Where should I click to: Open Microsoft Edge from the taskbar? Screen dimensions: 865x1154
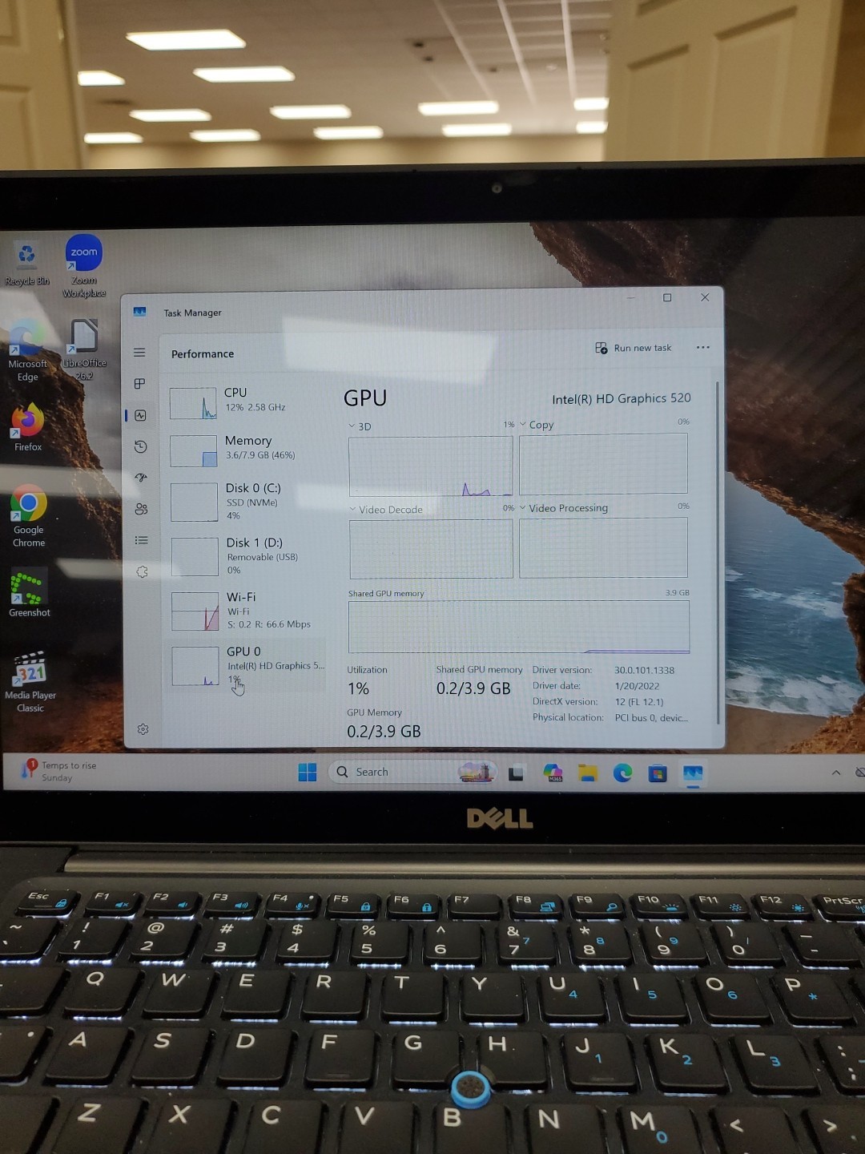(x=623, y=773)
